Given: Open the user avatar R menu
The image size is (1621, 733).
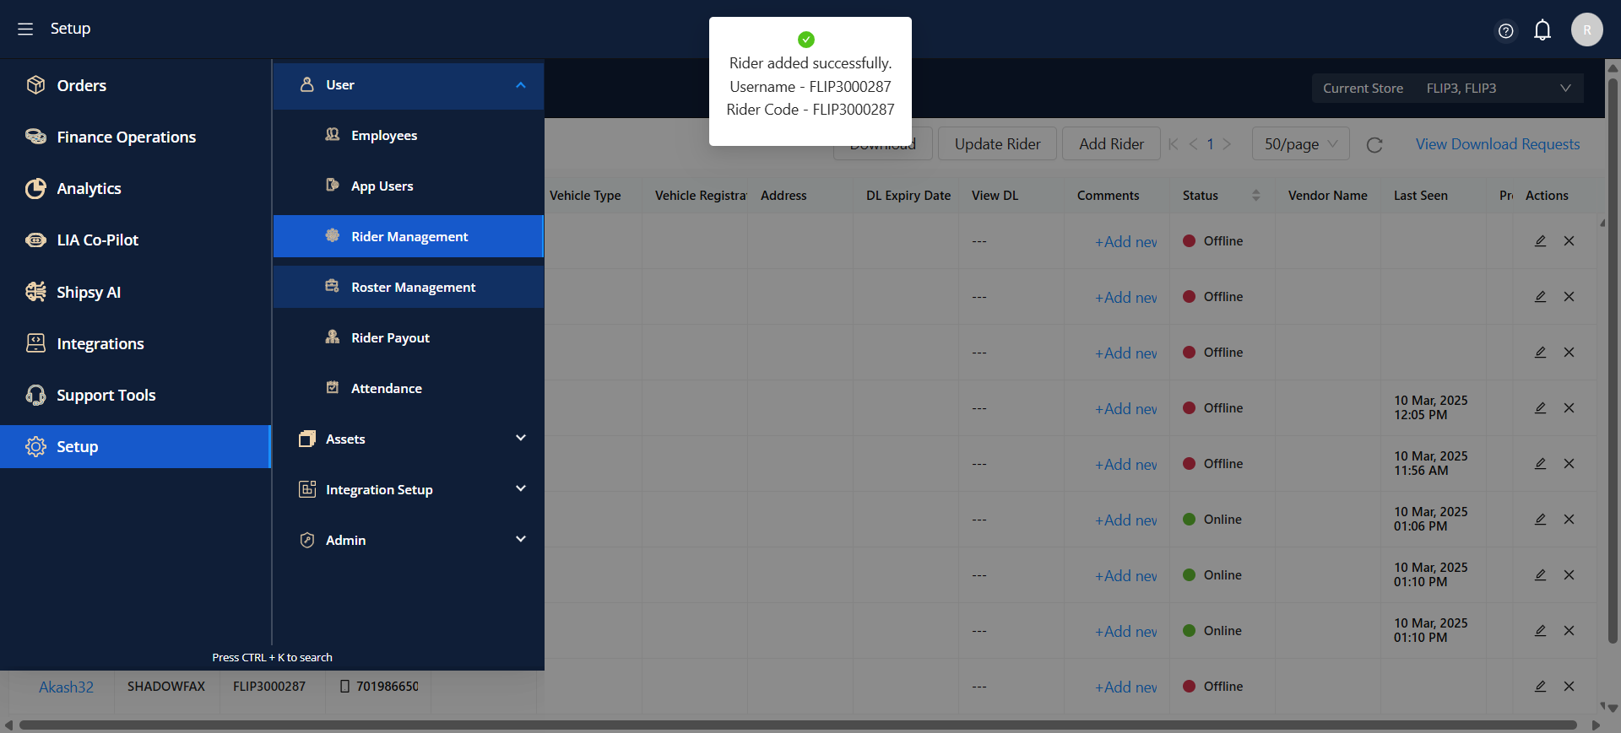Looking at the screenshot, I should click(1586, 30).
